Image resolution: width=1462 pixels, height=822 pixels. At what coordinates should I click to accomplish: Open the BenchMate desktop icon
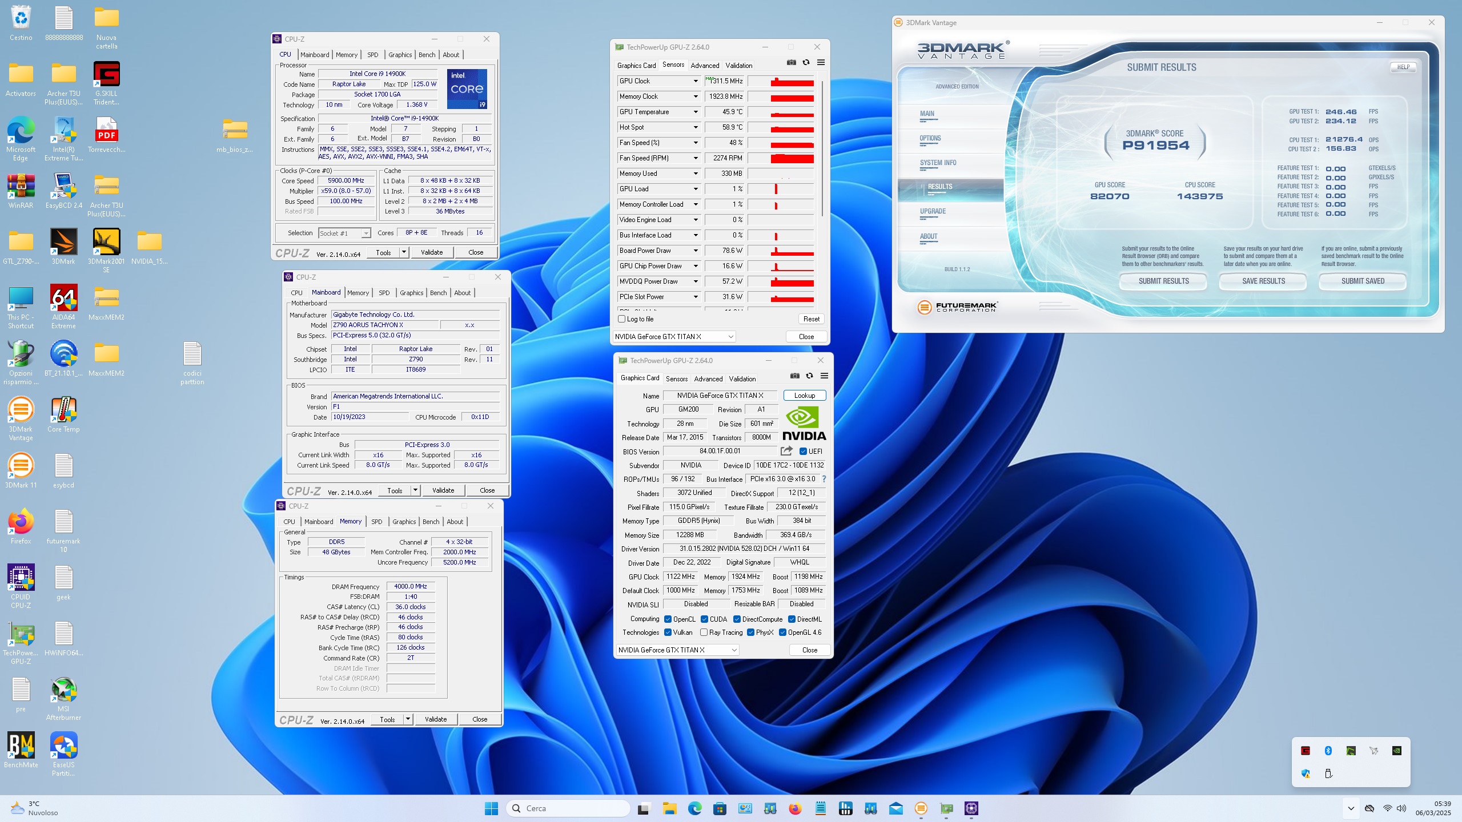point(21,750)
